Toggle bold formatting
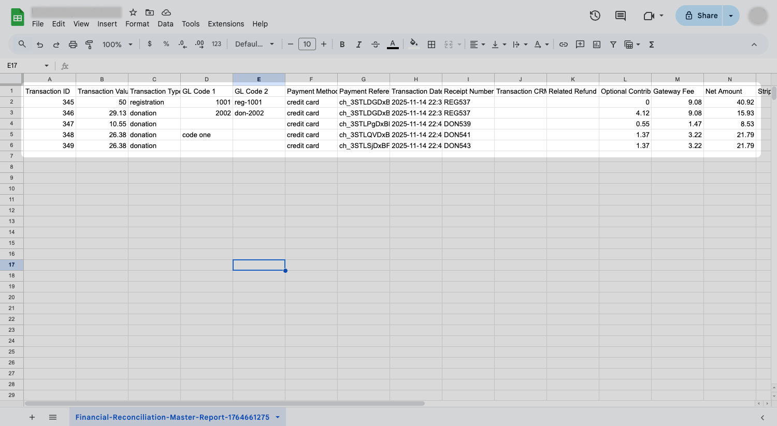777x426 pixels. [342, 45]
